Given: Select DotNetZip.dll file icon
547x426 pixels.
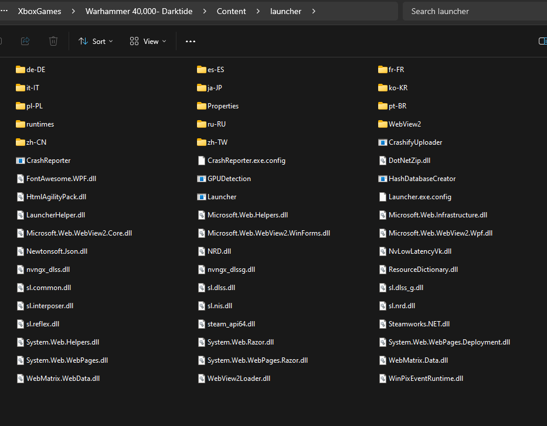Looking at the screenshot, I should pos(383,161).
